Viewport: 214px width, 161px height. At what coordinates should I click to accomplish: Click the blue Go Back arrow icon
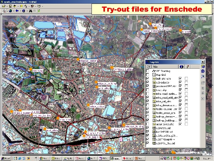click(x=17, y=11)
